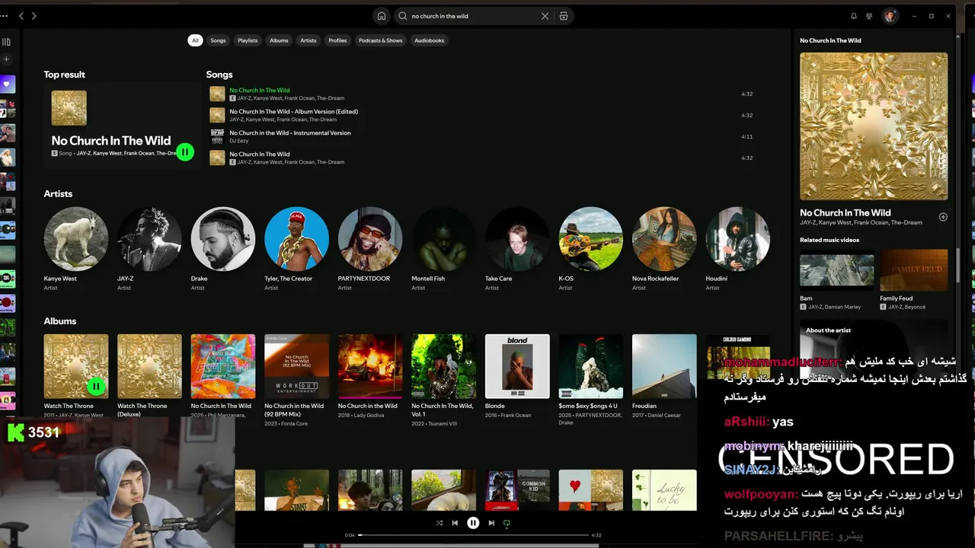Go forward with the right arrow
Viewport: 975px width, 548px height.
pyautogui.click(x=34, y=16)
